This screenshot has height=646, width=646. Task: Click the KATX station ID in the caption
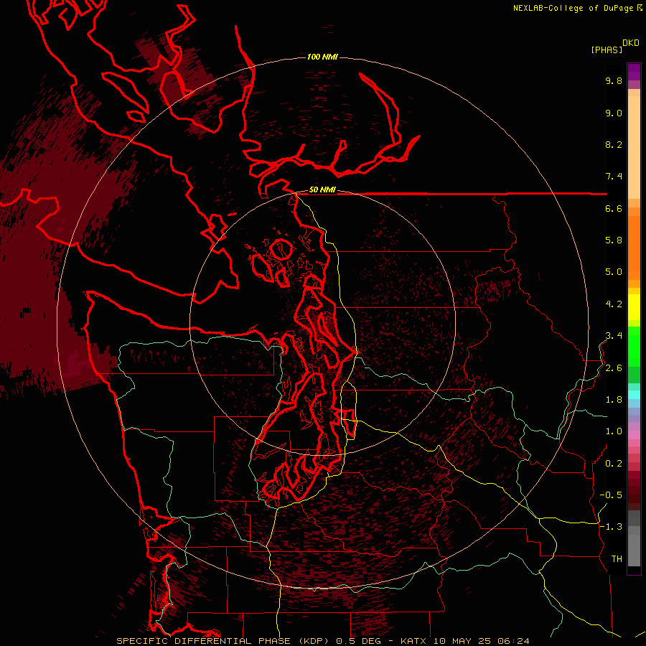click(x=414, y=641)
